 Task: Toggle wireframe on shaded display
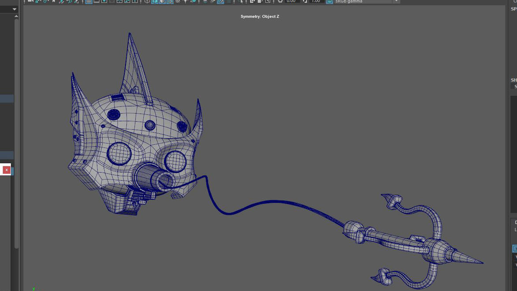pos(170,1)
